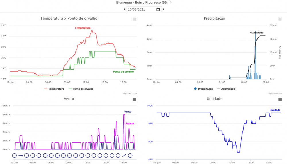Click the Vento series label
The width and height of the screenshot is (287, 164).
click(128, 111)
